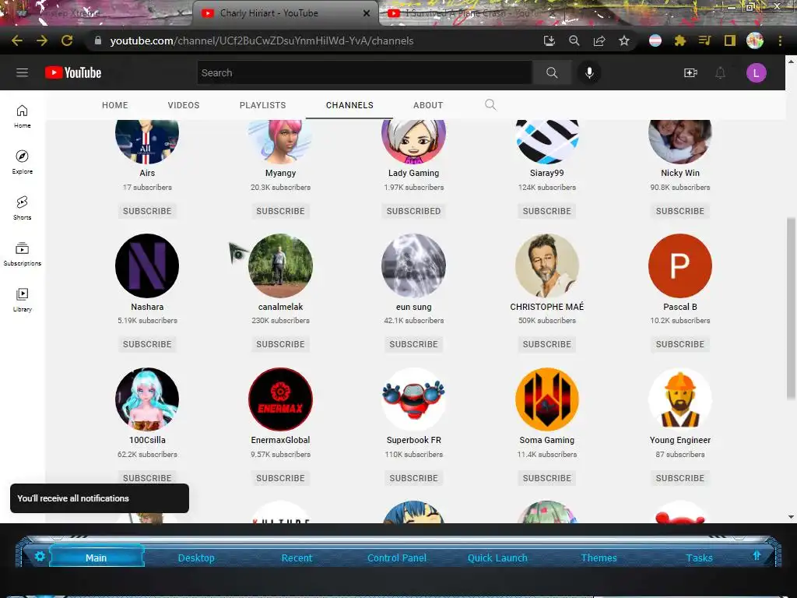Open the Recent launcher tab
The width and height of the screenshot is (797, 598).
297,558
